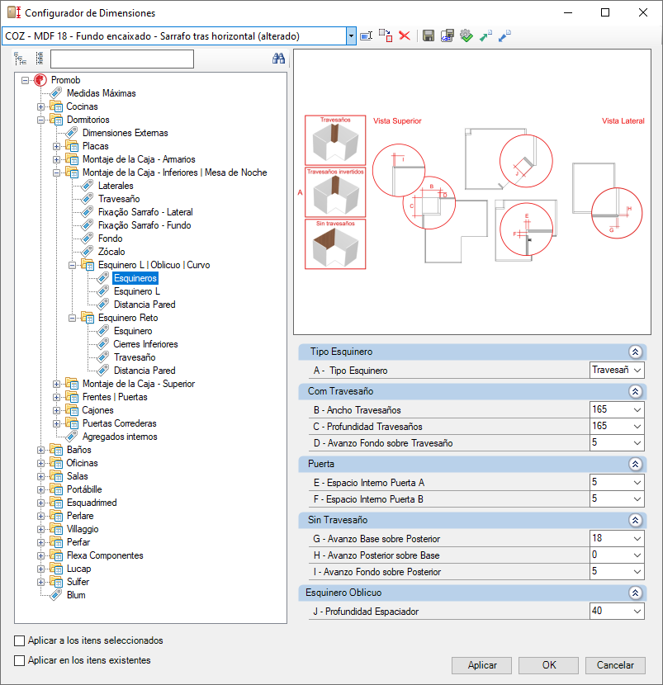Screen dimensions: 663x685
Task: Click the OK button
Action: tap(548, 665)
